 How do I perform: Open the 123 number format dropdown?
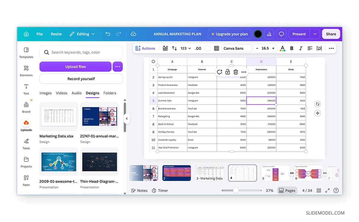185,48
